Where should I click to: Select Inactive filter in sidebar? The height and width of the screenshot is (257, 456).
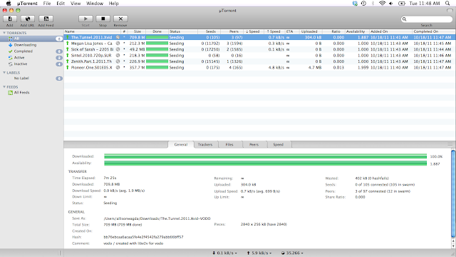(21, 64)
